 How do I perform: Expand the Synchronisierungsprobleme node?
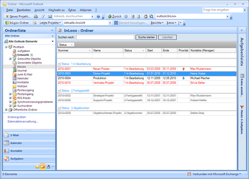click(x=10, y=102)
